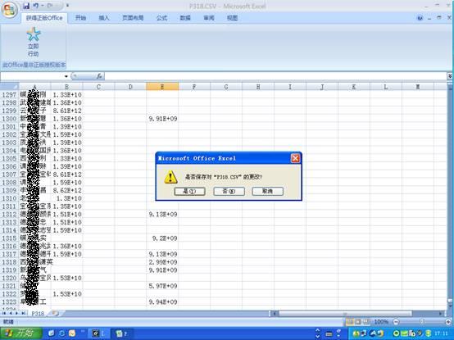
Task: Open the round Office button menu
Action: [x=9, y=10]
